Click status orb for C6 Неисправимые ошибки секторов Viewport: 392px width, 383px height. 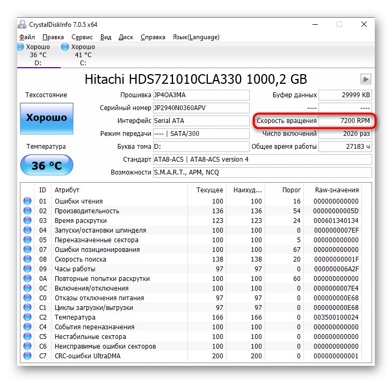pos(27,346)
